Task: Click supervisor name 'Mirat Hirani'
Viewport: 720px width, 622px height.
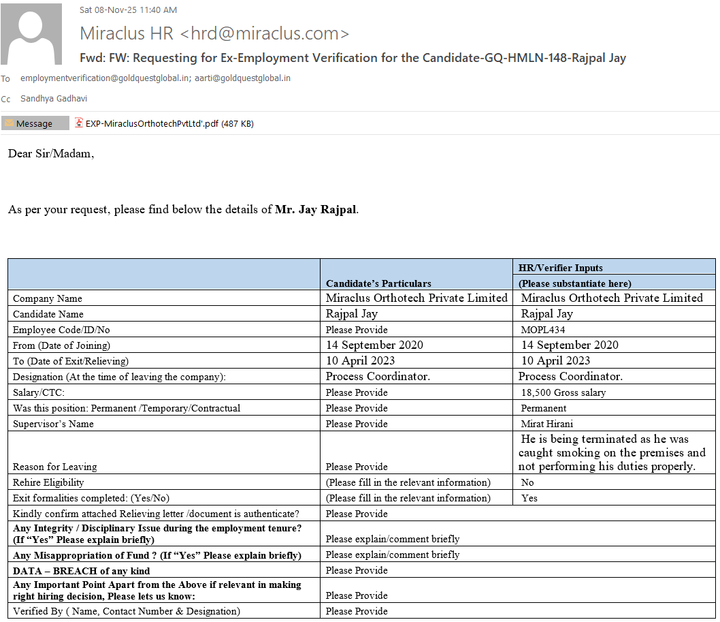Action: (x=546, y=423)
